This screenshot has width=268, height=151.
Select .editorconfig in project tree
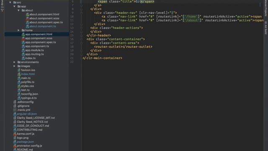click(25, 102)
